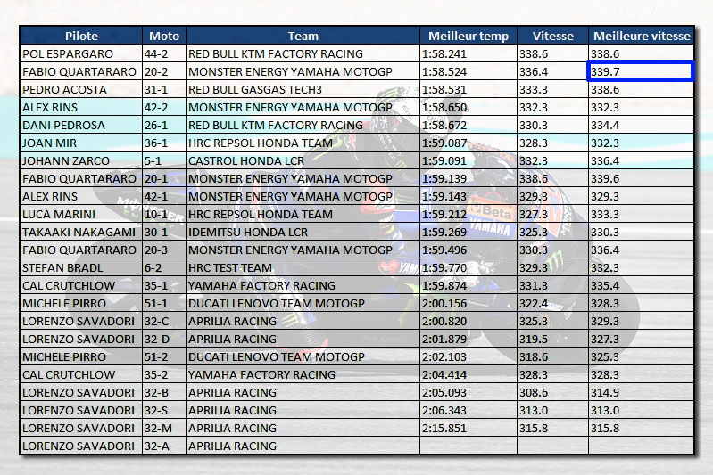
Task: Click the moto number cell 32-A
Action: 164,446
